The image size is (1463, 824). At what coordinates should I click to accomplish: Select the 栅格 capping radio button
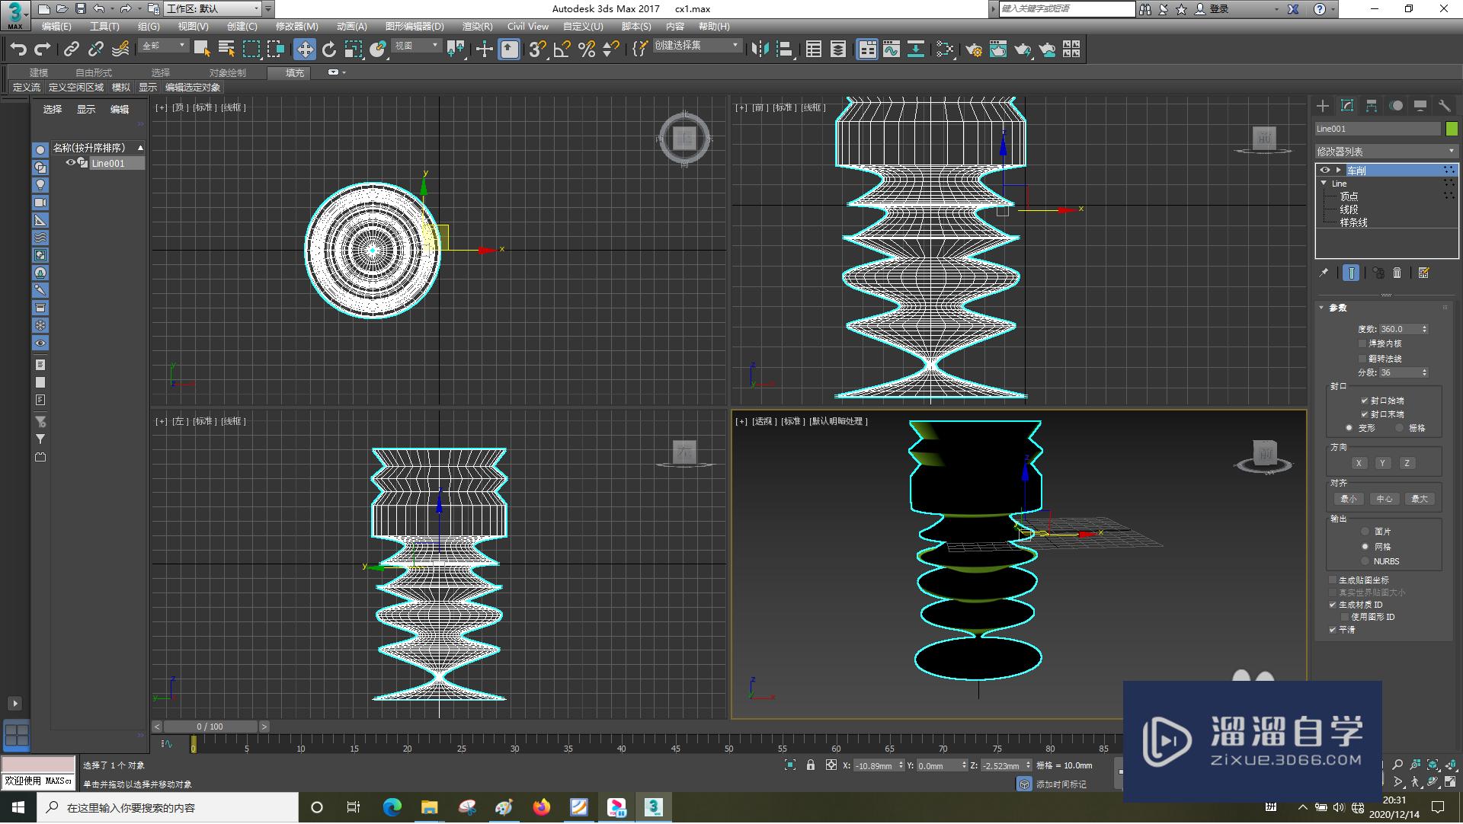[x=1399, y=428]
